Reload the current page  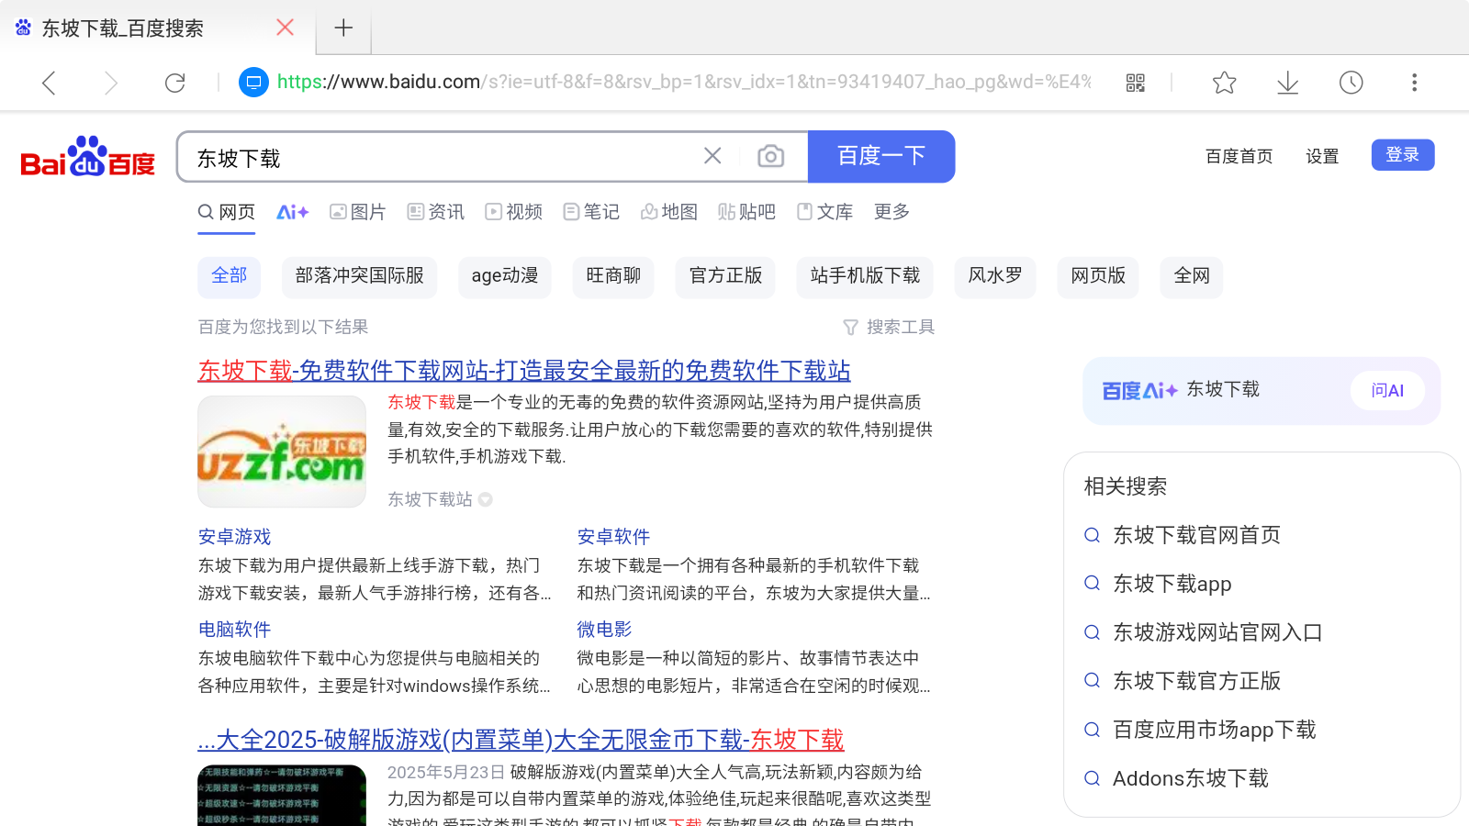click(x=174, y=83)
